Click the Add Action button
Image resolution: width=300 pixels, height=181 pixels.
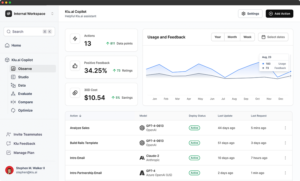click(279, 14)
